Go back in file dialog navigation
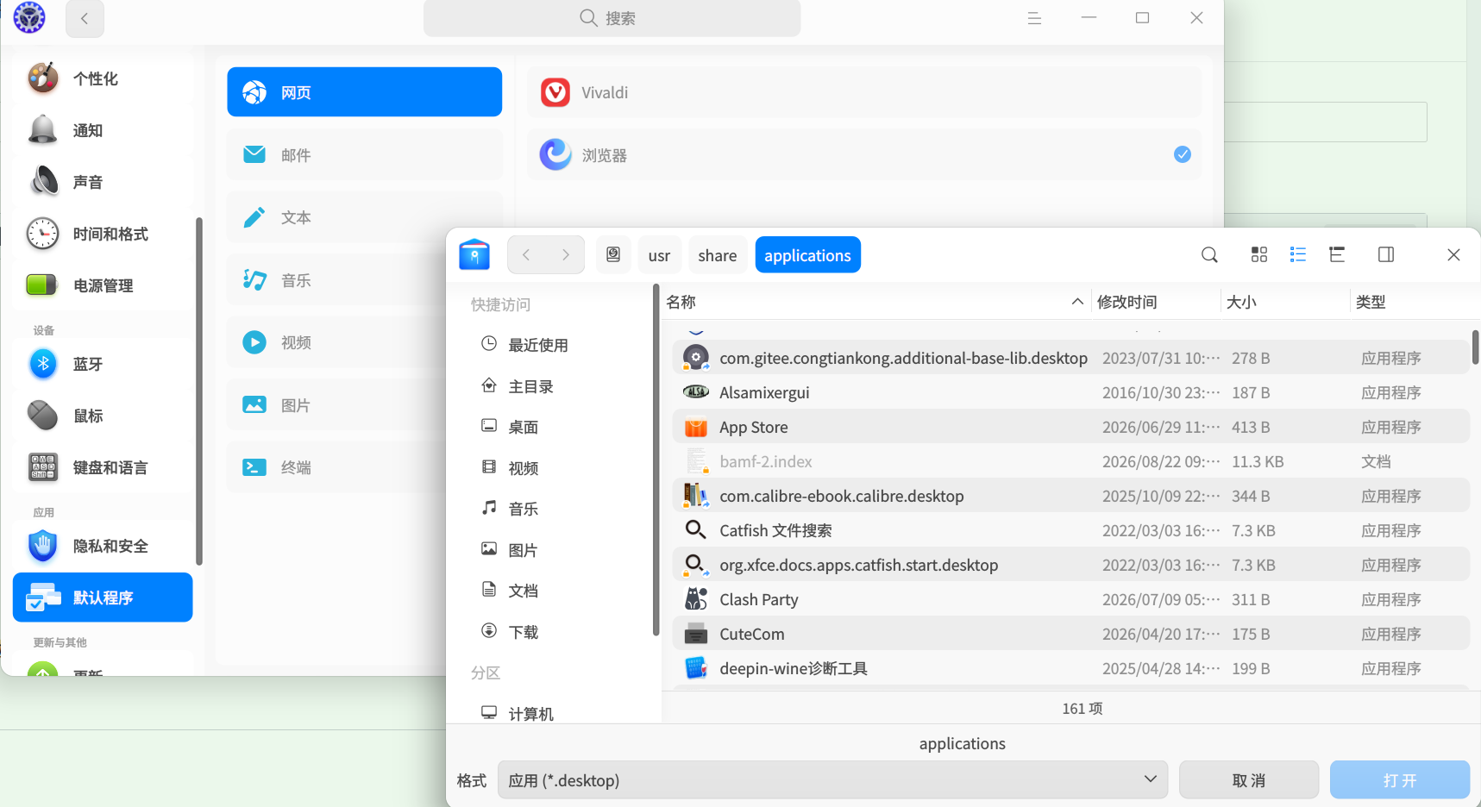The height and width of the screenshot is (807, 1481). coord(526,255)
